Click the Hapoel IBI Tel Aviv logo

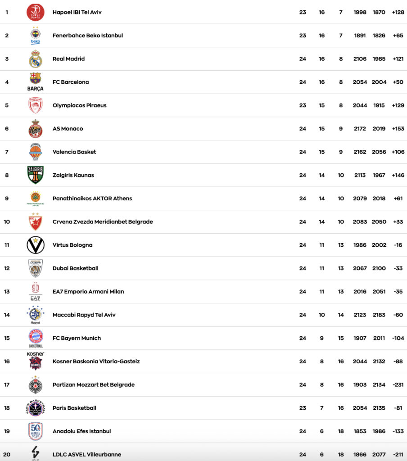(35, 12)
